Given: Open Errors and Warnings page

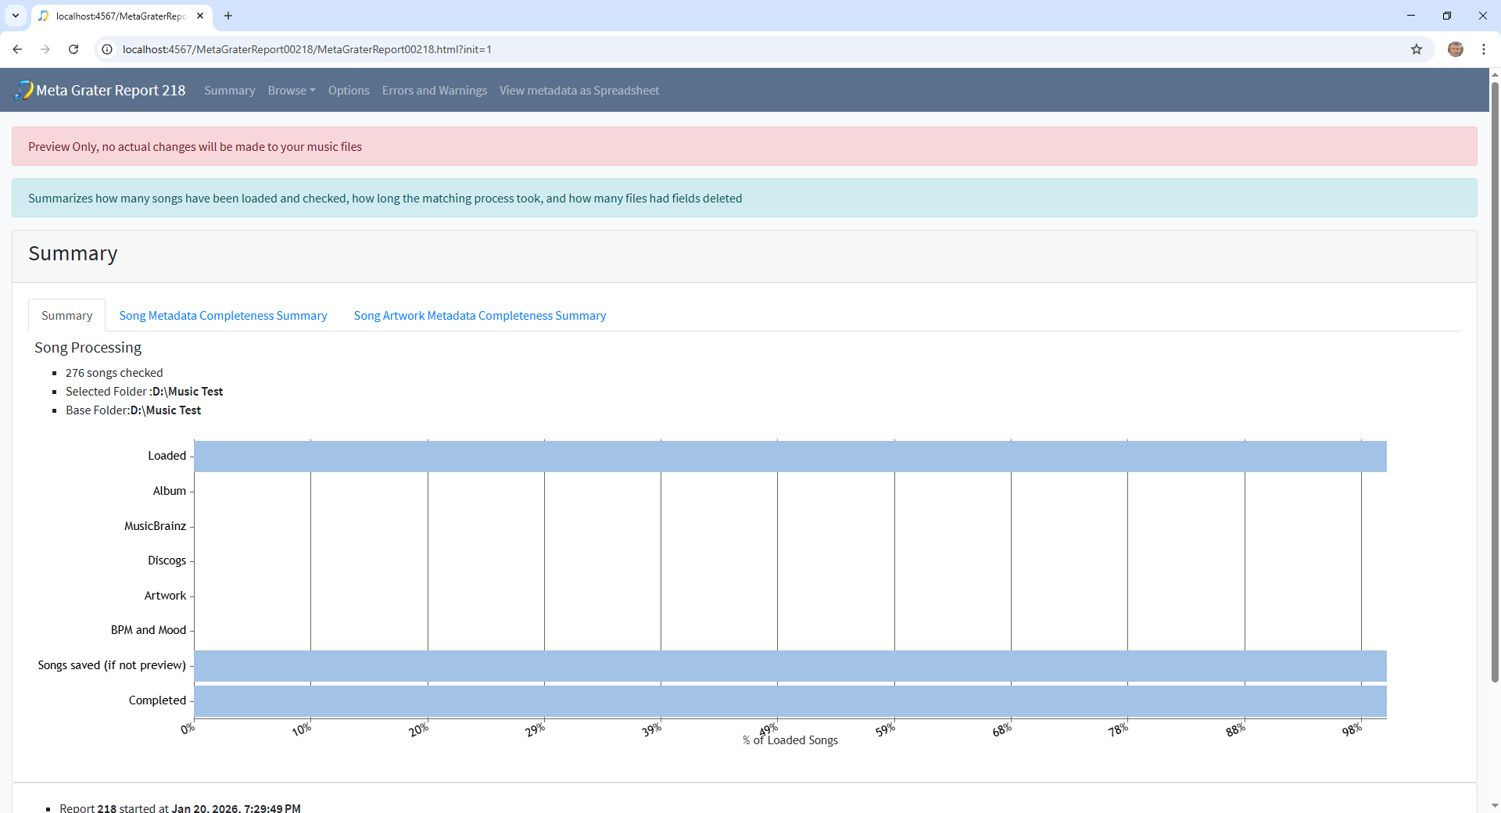Looking at the screenshot, I should click(434, 91).
